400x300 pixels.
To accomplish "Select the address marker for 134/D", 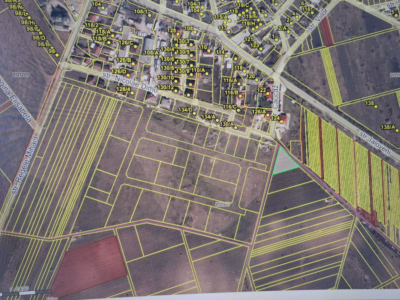I will [194, 113].
